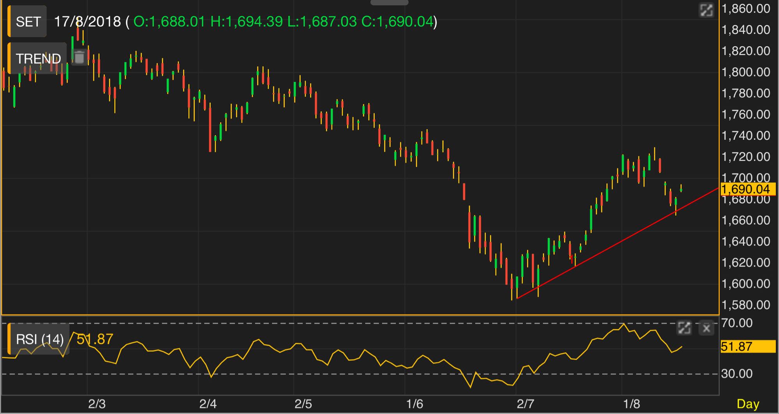The height and width of the screenshot is (414, 779).
Task: Click the 1,800.00 price axis label
Action: click(746, 72)
